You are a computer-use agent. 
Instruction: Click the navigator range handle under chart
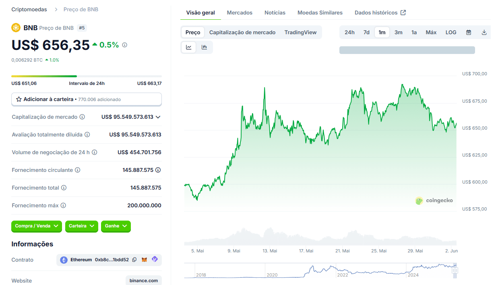point(455,271)
